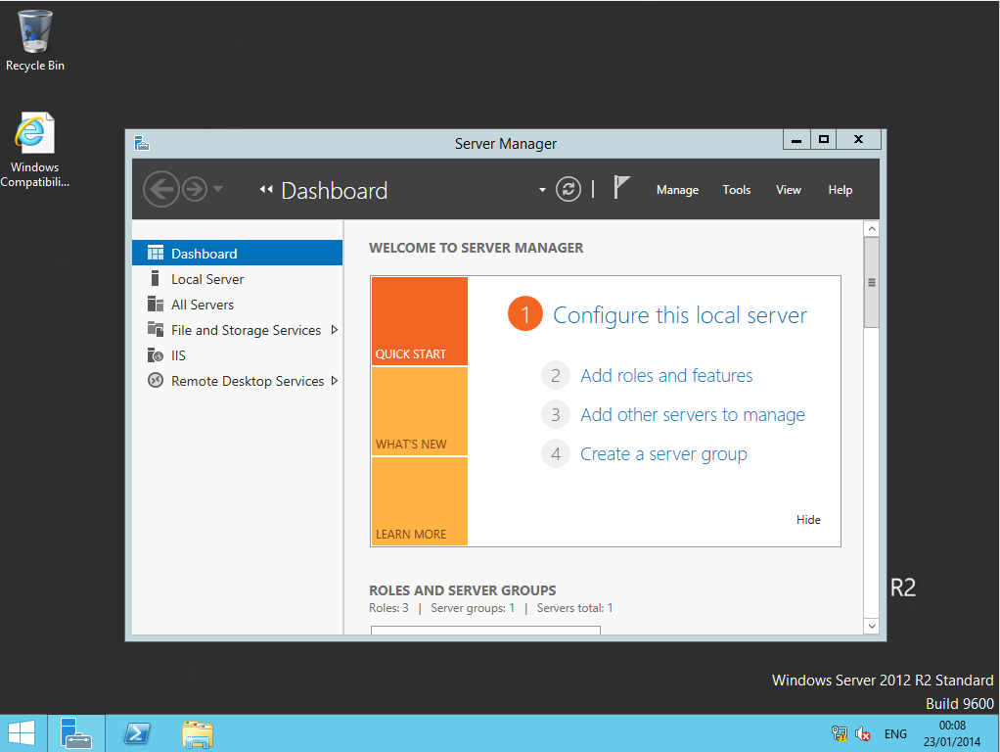
Task: Click the step 4 number circle
Action: click(556, 454)
